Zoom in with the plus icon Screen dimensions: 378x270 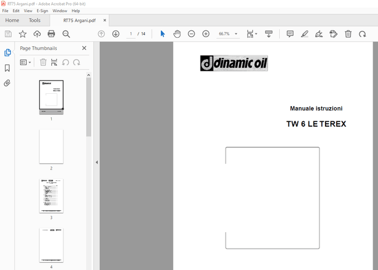click(x=206, y=34)
